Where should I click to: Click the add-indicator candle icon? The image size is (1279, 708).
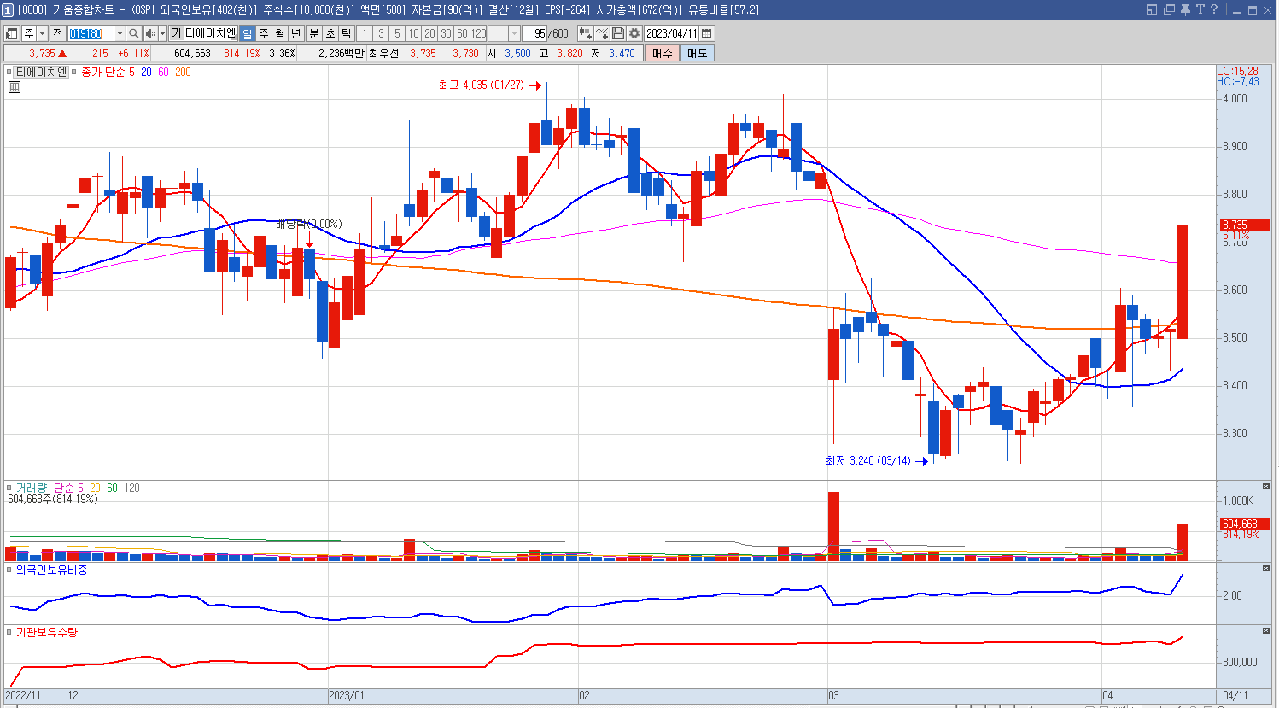point(586,33)
